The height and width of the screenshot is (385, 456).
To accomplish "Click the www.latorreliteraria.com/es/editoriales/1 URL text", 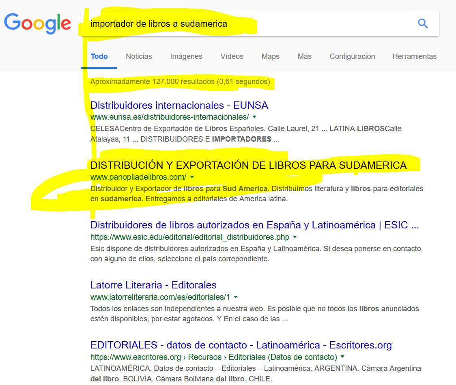I will (160, 297).
